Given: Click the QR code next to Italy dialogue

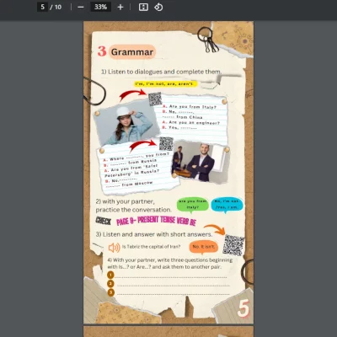Looking at the screenshot, I should [x=155, y=99].
